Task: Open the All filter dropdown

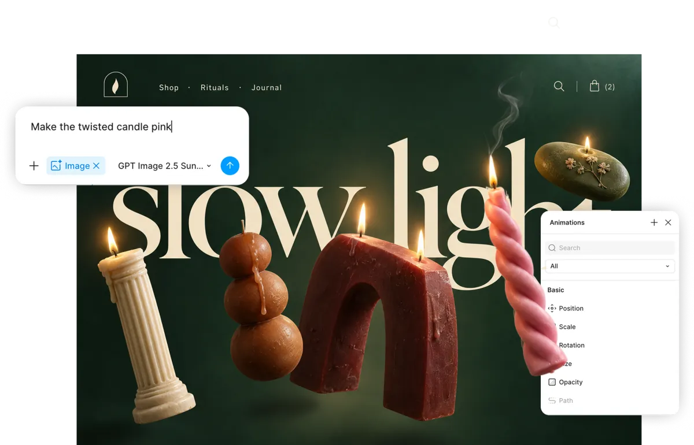Action: tap(610, 266)
